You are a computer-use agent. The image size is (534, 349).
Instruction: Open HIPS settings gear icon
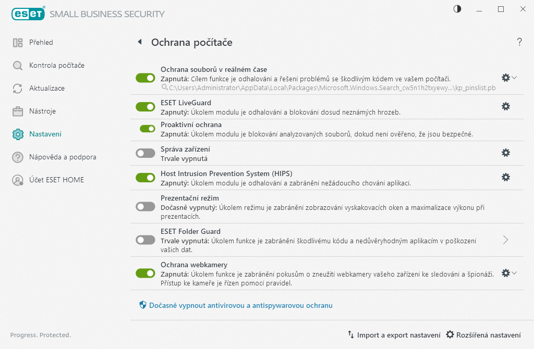coord(505,177)
